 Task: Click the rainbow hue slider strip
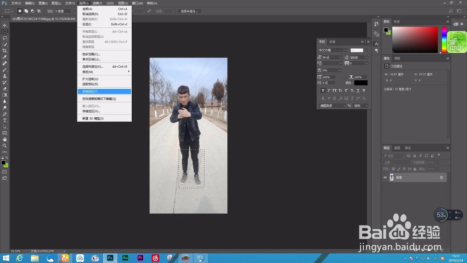coord(444,40)
